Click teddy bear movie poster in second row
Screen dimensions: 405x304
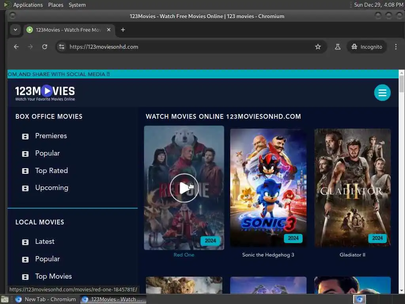coord(184,285)
